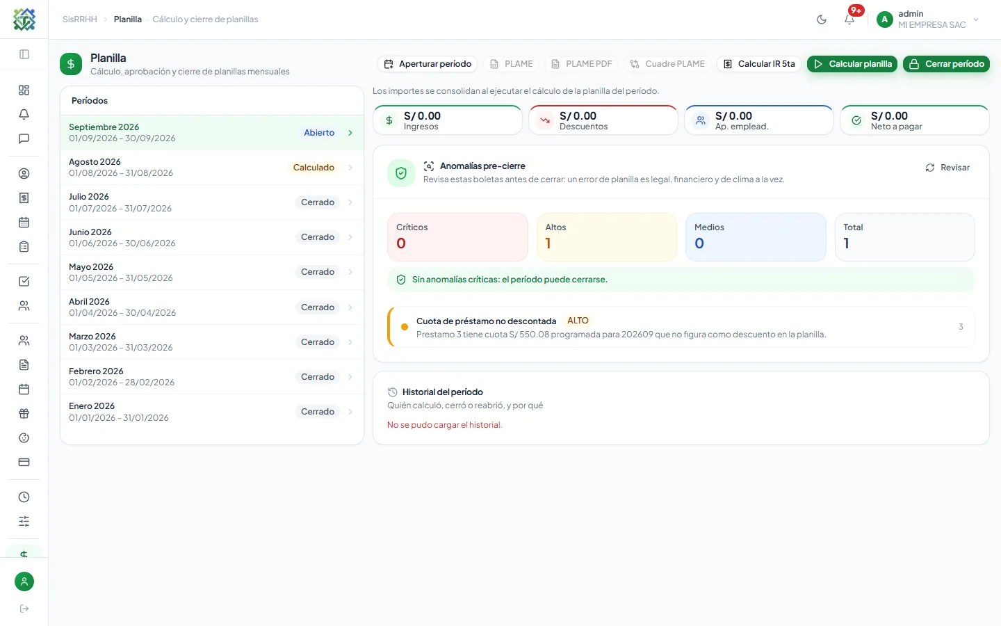The image size is (1001, 626).
Task: Click the Cerrar período button
Action: pyautogui.click(x=946, y=64)
